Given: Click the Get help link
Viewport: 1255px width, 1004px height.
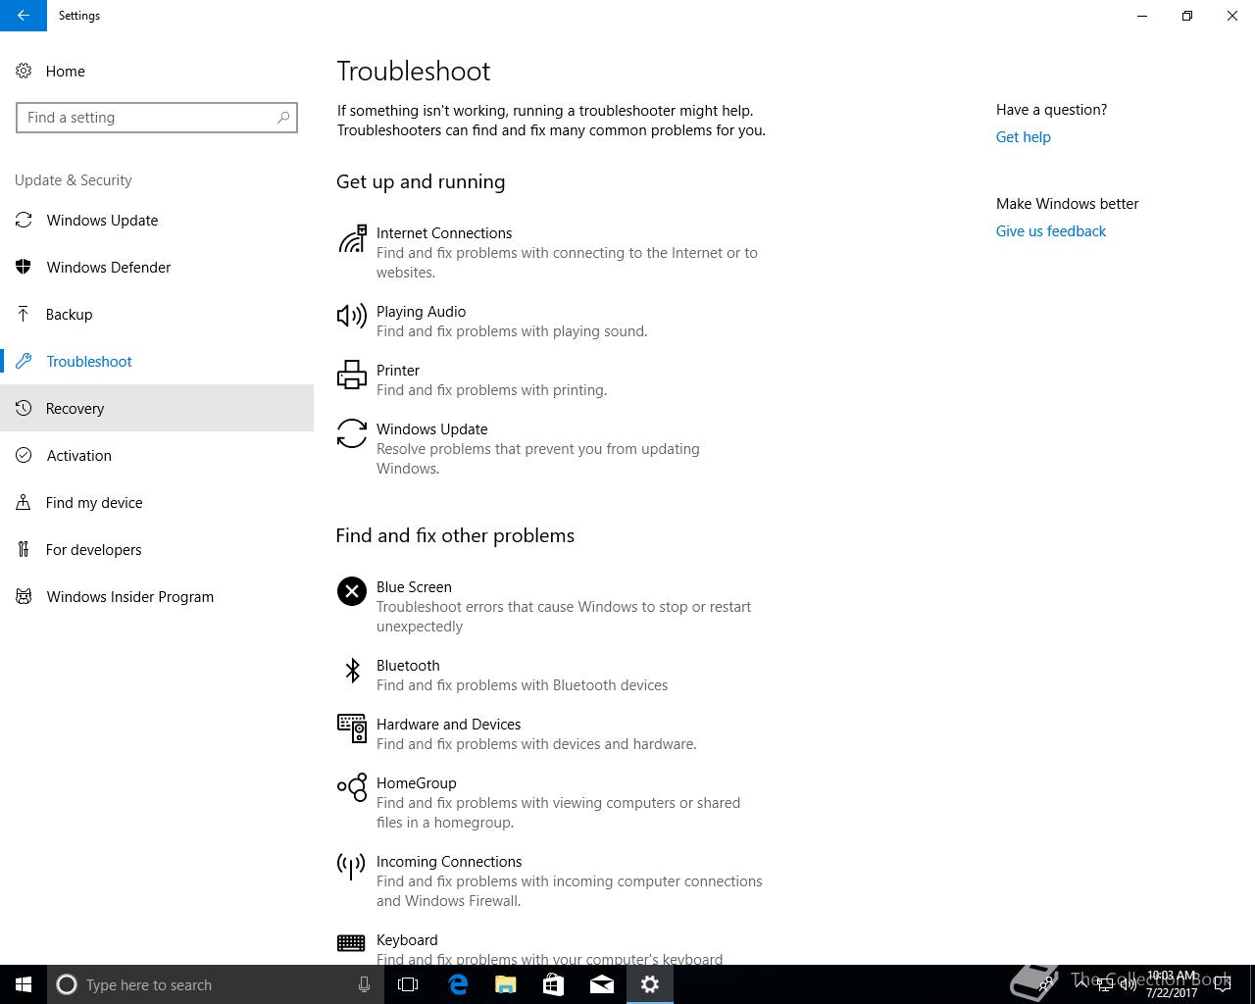Looking at the screenshot, I should 1023,137.
